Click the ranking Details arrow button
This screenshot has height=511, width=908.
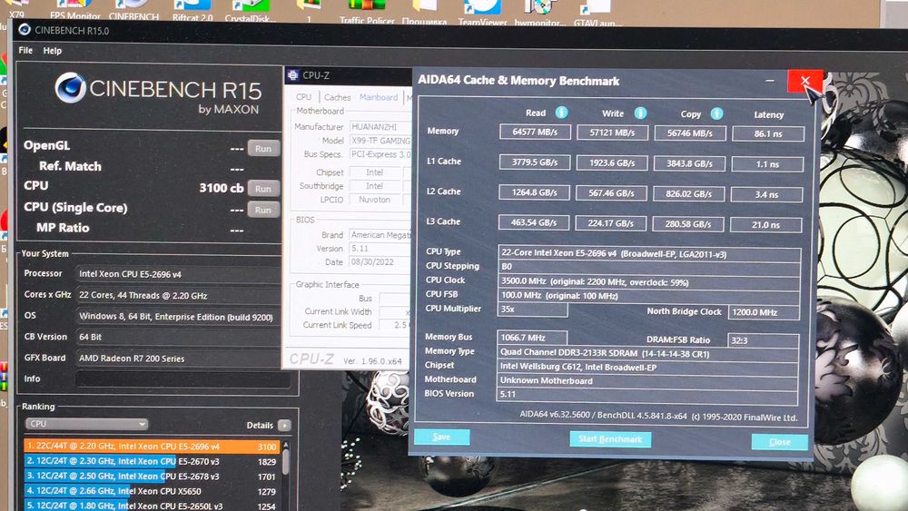(x=284, y=426)
